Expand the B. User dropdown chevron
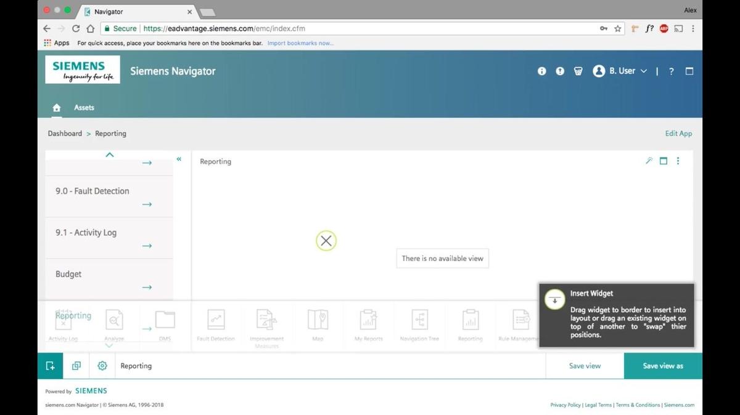 coord(644,71)
